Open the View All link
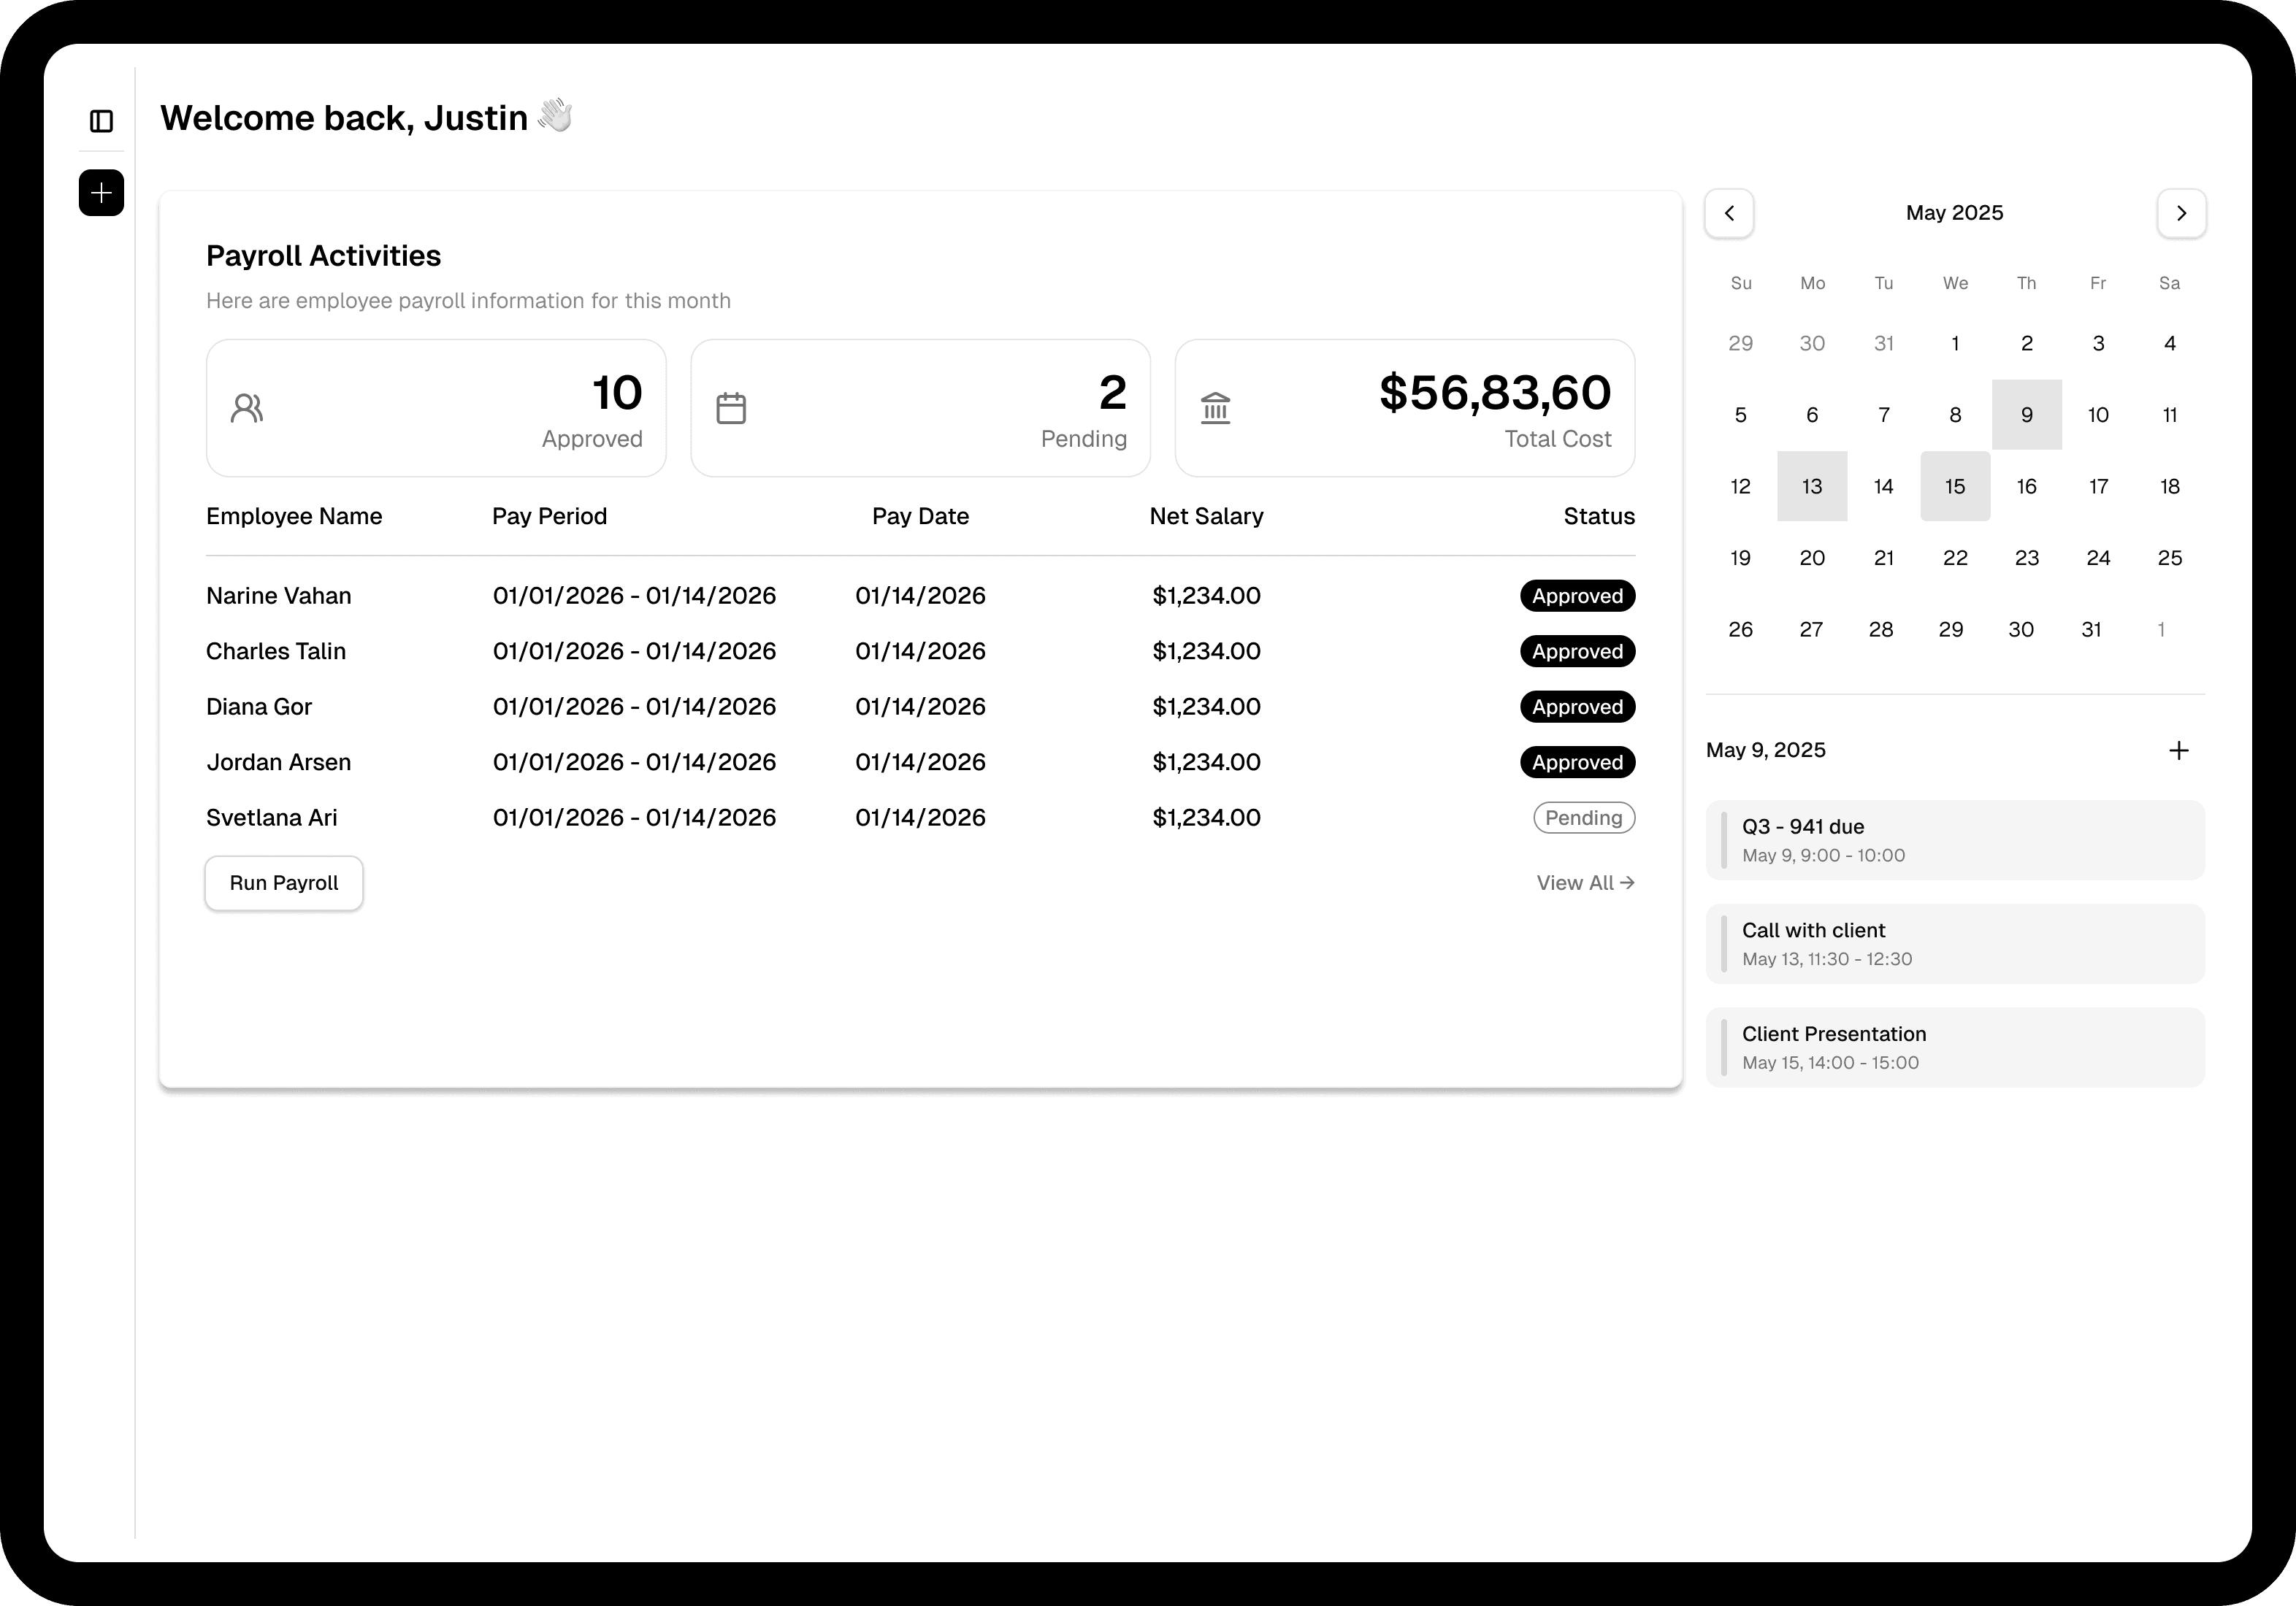2296x1606 pixels. (x=1585, y=883)
